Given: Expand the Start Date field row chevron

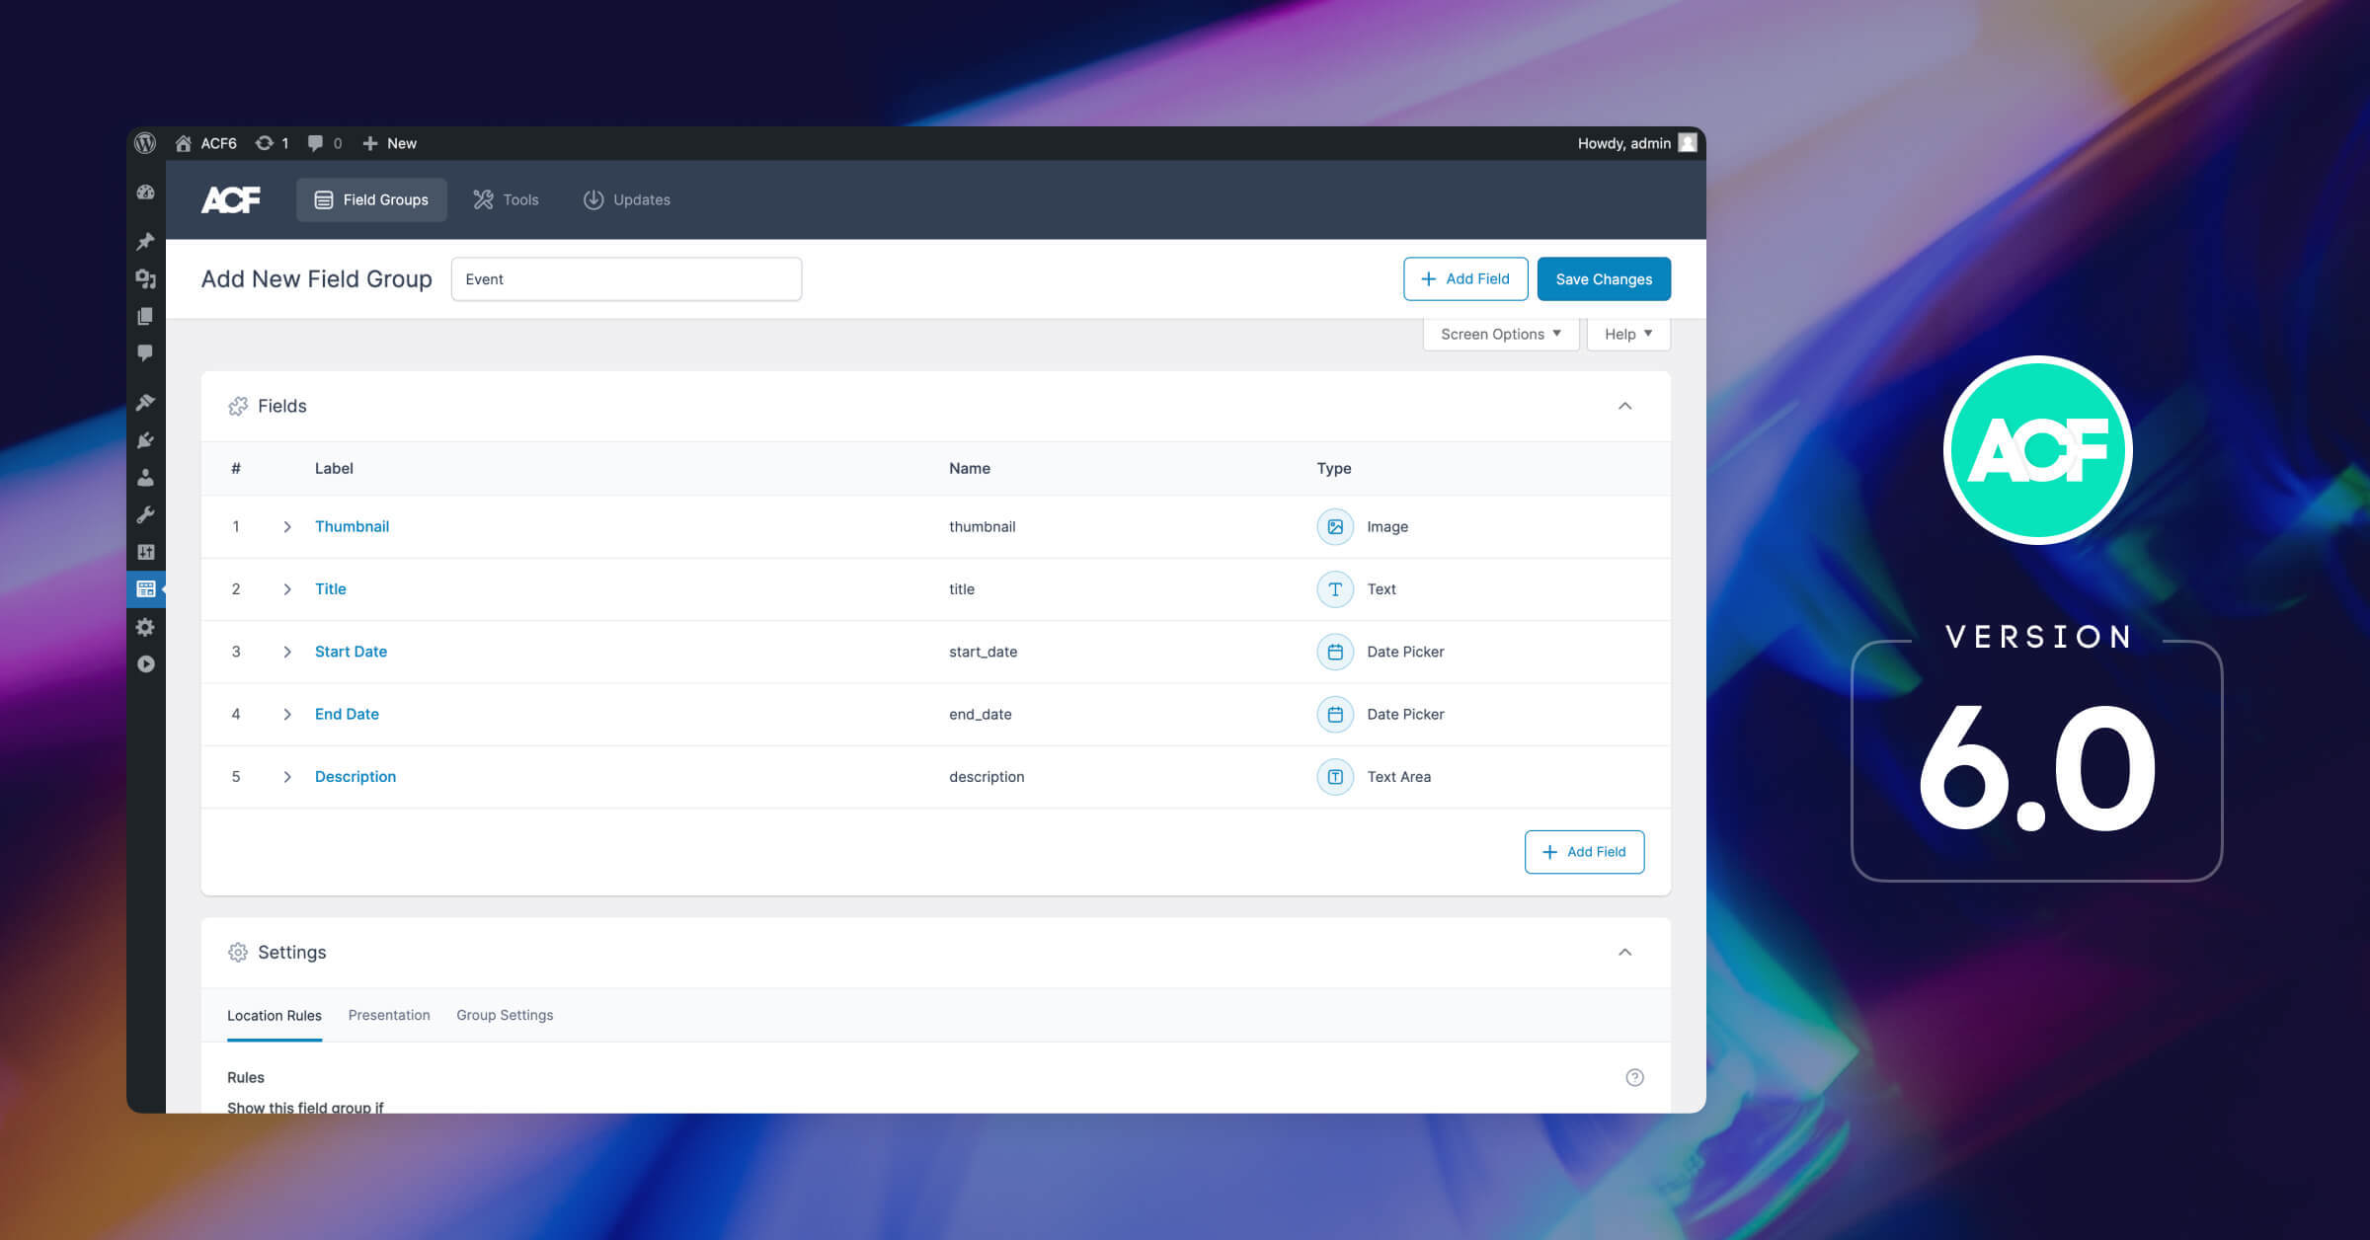Looking at the screenshot, I should pyautogui.click(x=287, y=652).
